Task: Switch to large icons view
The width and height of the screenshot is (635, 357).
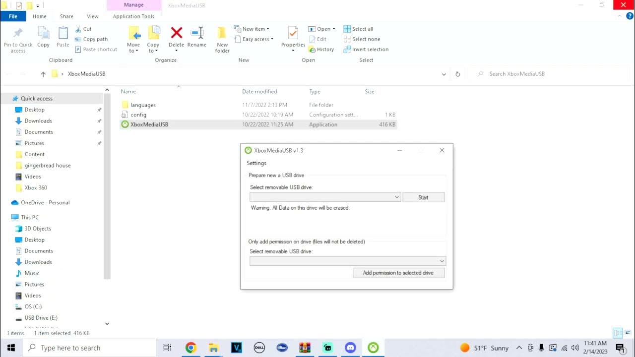Action: 629,333
